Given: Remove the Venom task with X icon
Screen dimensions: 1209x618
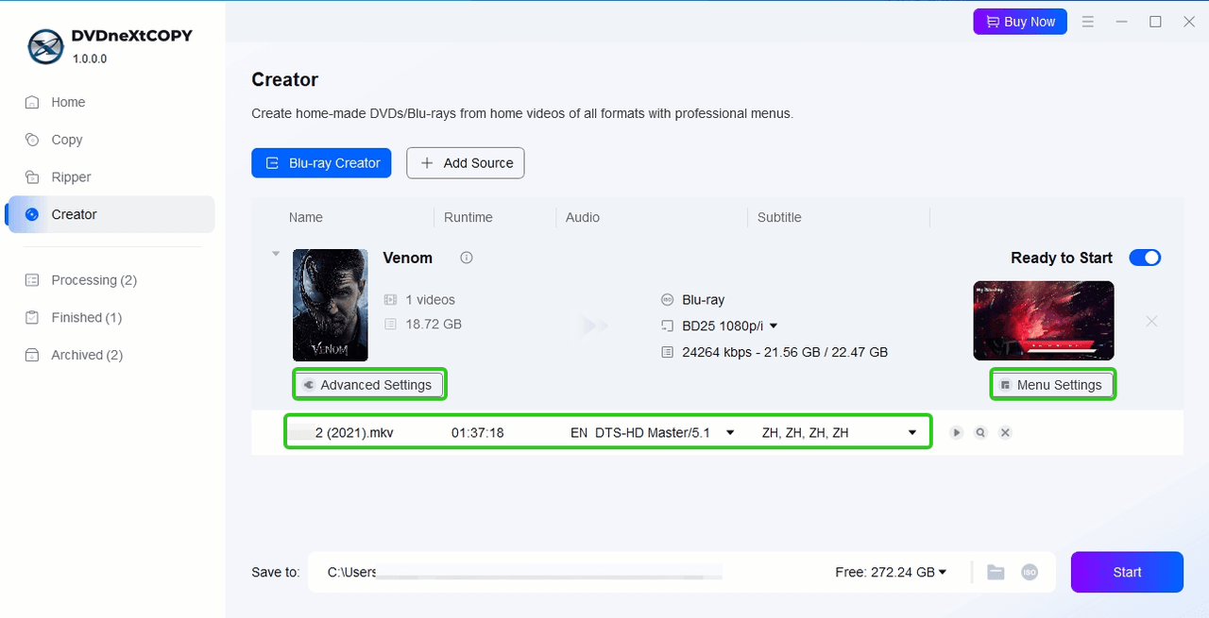Looking at the screenshot, I should click(1151, 322).
